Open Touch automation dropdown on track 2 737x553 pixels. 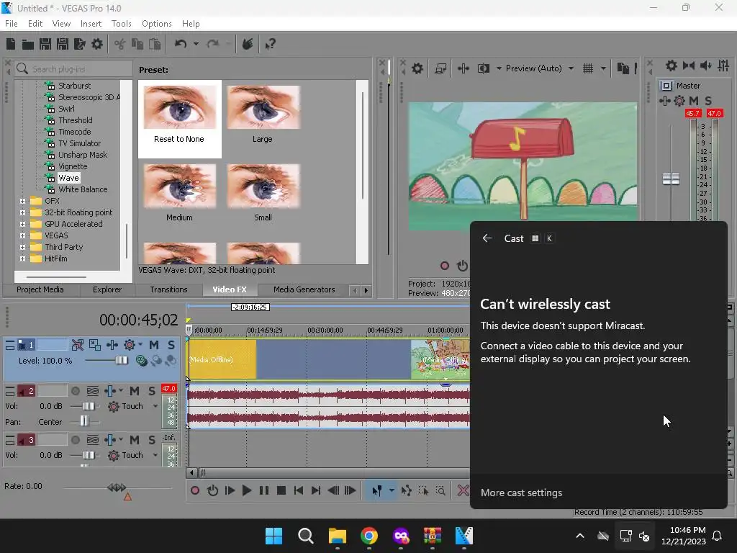click(155, 406)
